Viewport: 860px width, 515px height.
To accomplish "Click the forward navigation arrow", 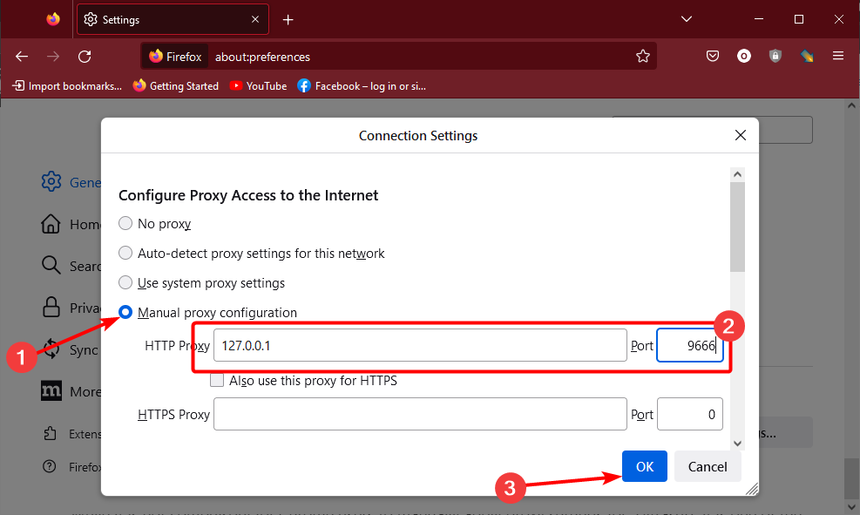I will point(53,57).
